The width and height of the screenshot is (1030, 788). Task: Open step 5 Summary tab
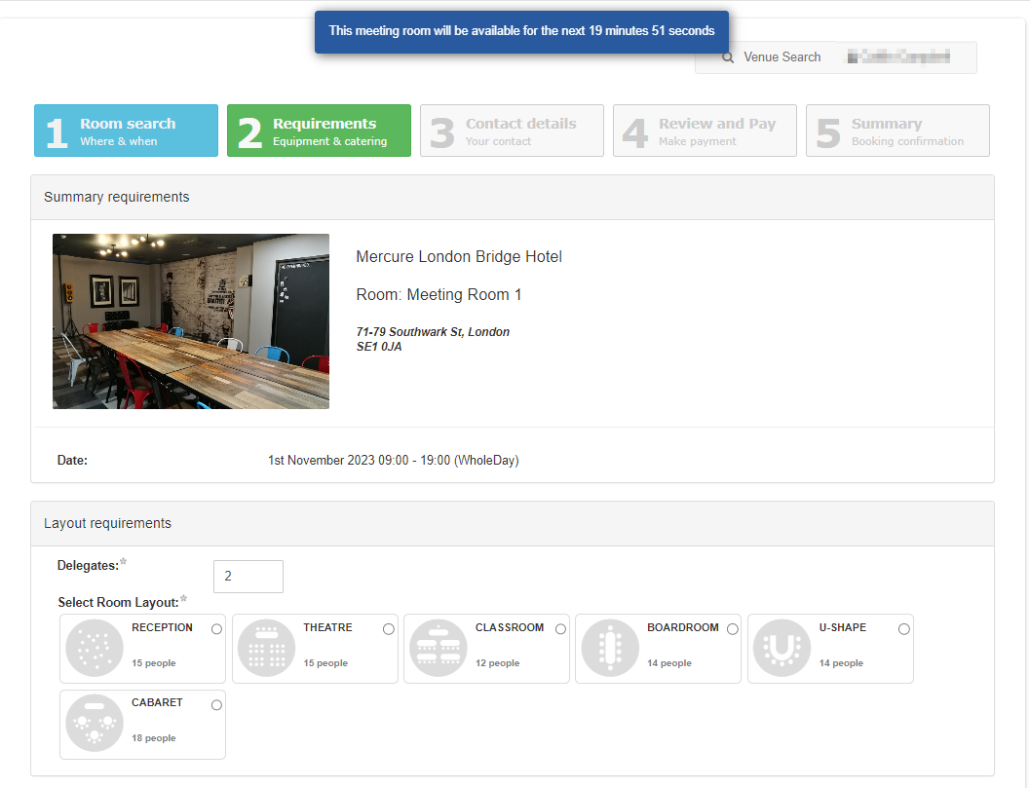(x=898, y=131)
